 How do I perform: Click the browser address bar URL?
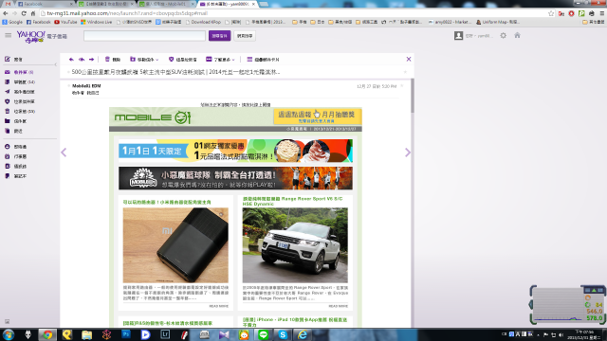[x=127, y=13]
